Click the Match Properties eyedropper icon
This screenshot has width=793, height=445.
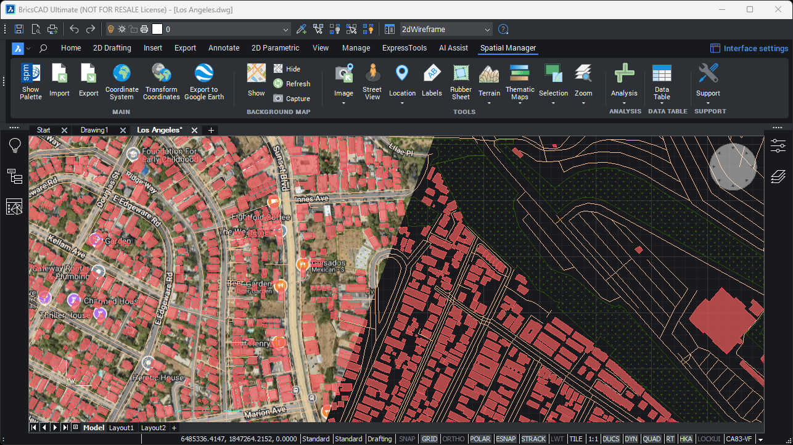(x=302, y=29)
